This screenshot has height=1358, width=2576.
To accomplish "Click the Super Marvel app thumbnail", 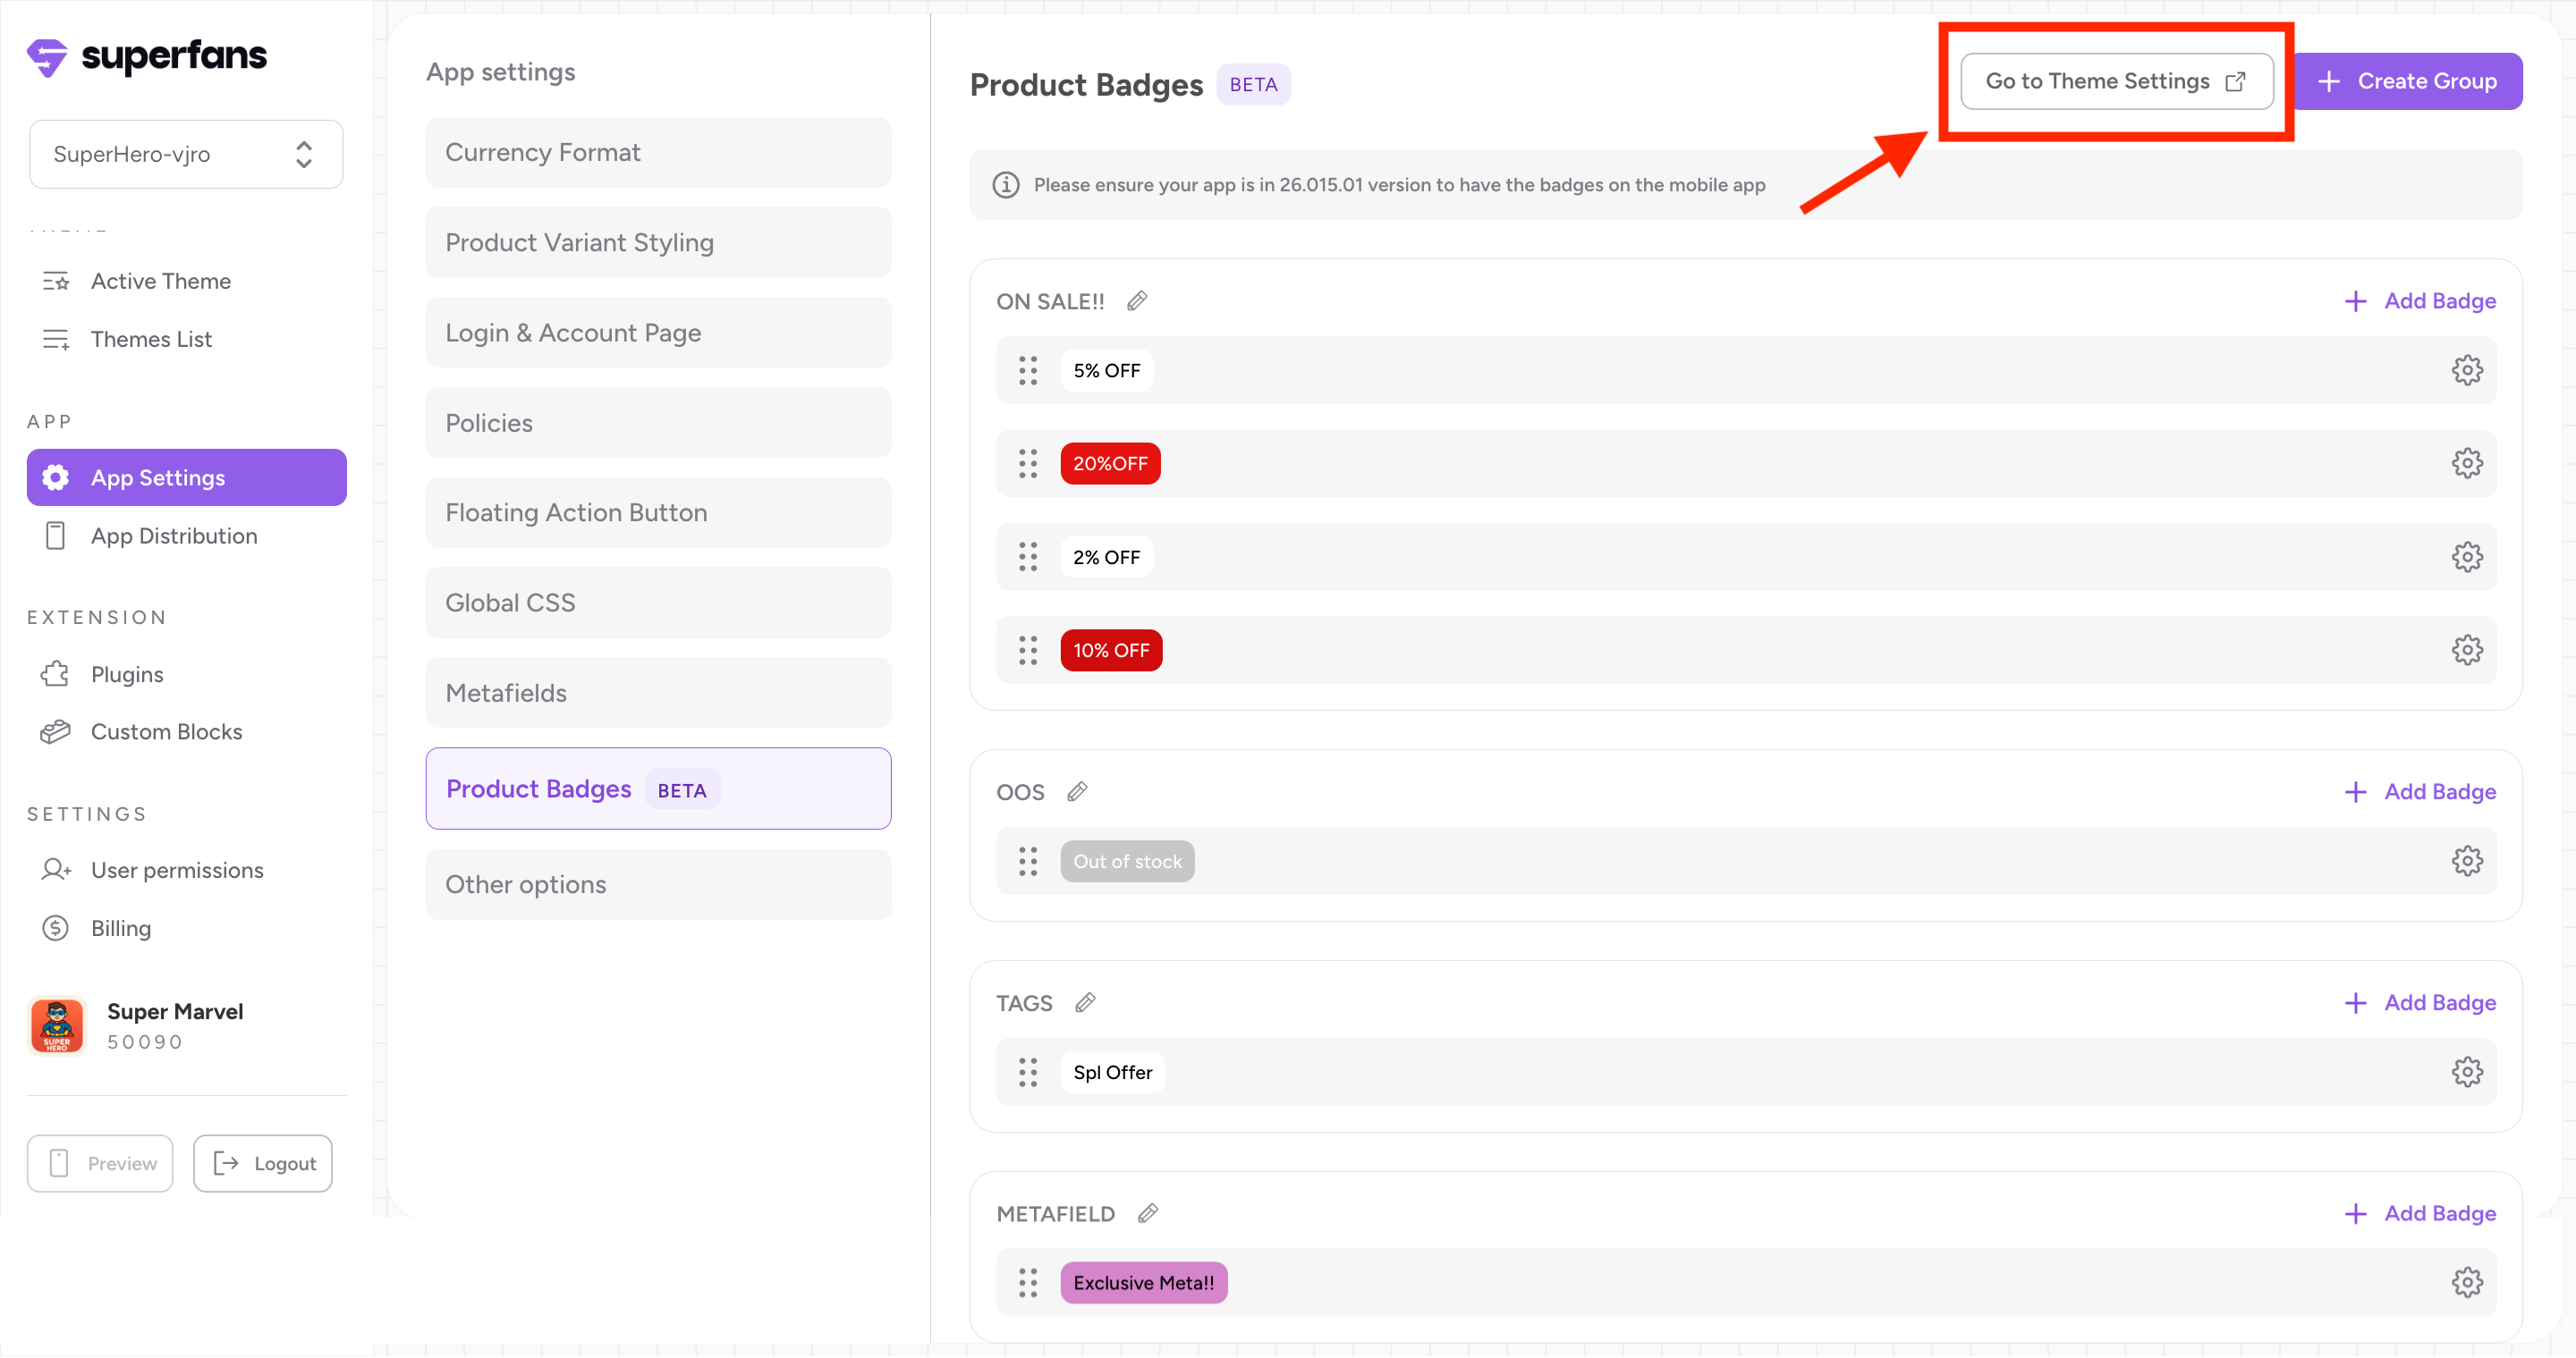I will coord(57,1025).
